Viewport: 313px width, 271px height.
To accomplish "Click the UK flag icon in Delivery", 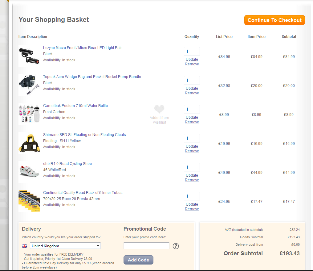I will pyautogui.click(x=24, y=246).
